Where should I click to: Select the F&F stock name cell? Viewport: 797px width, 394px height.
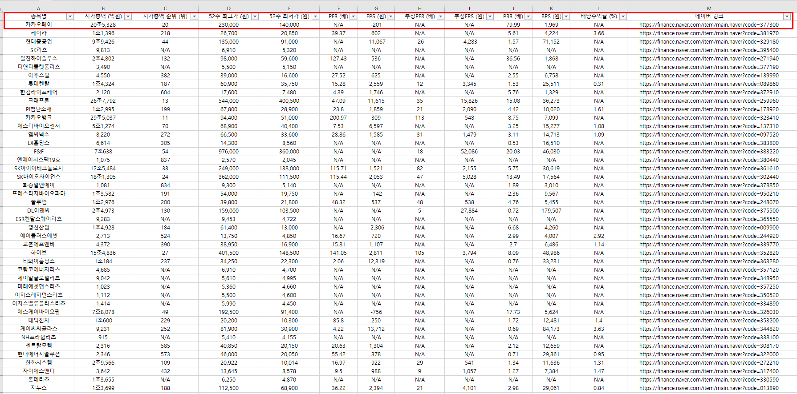coord(39,152)
